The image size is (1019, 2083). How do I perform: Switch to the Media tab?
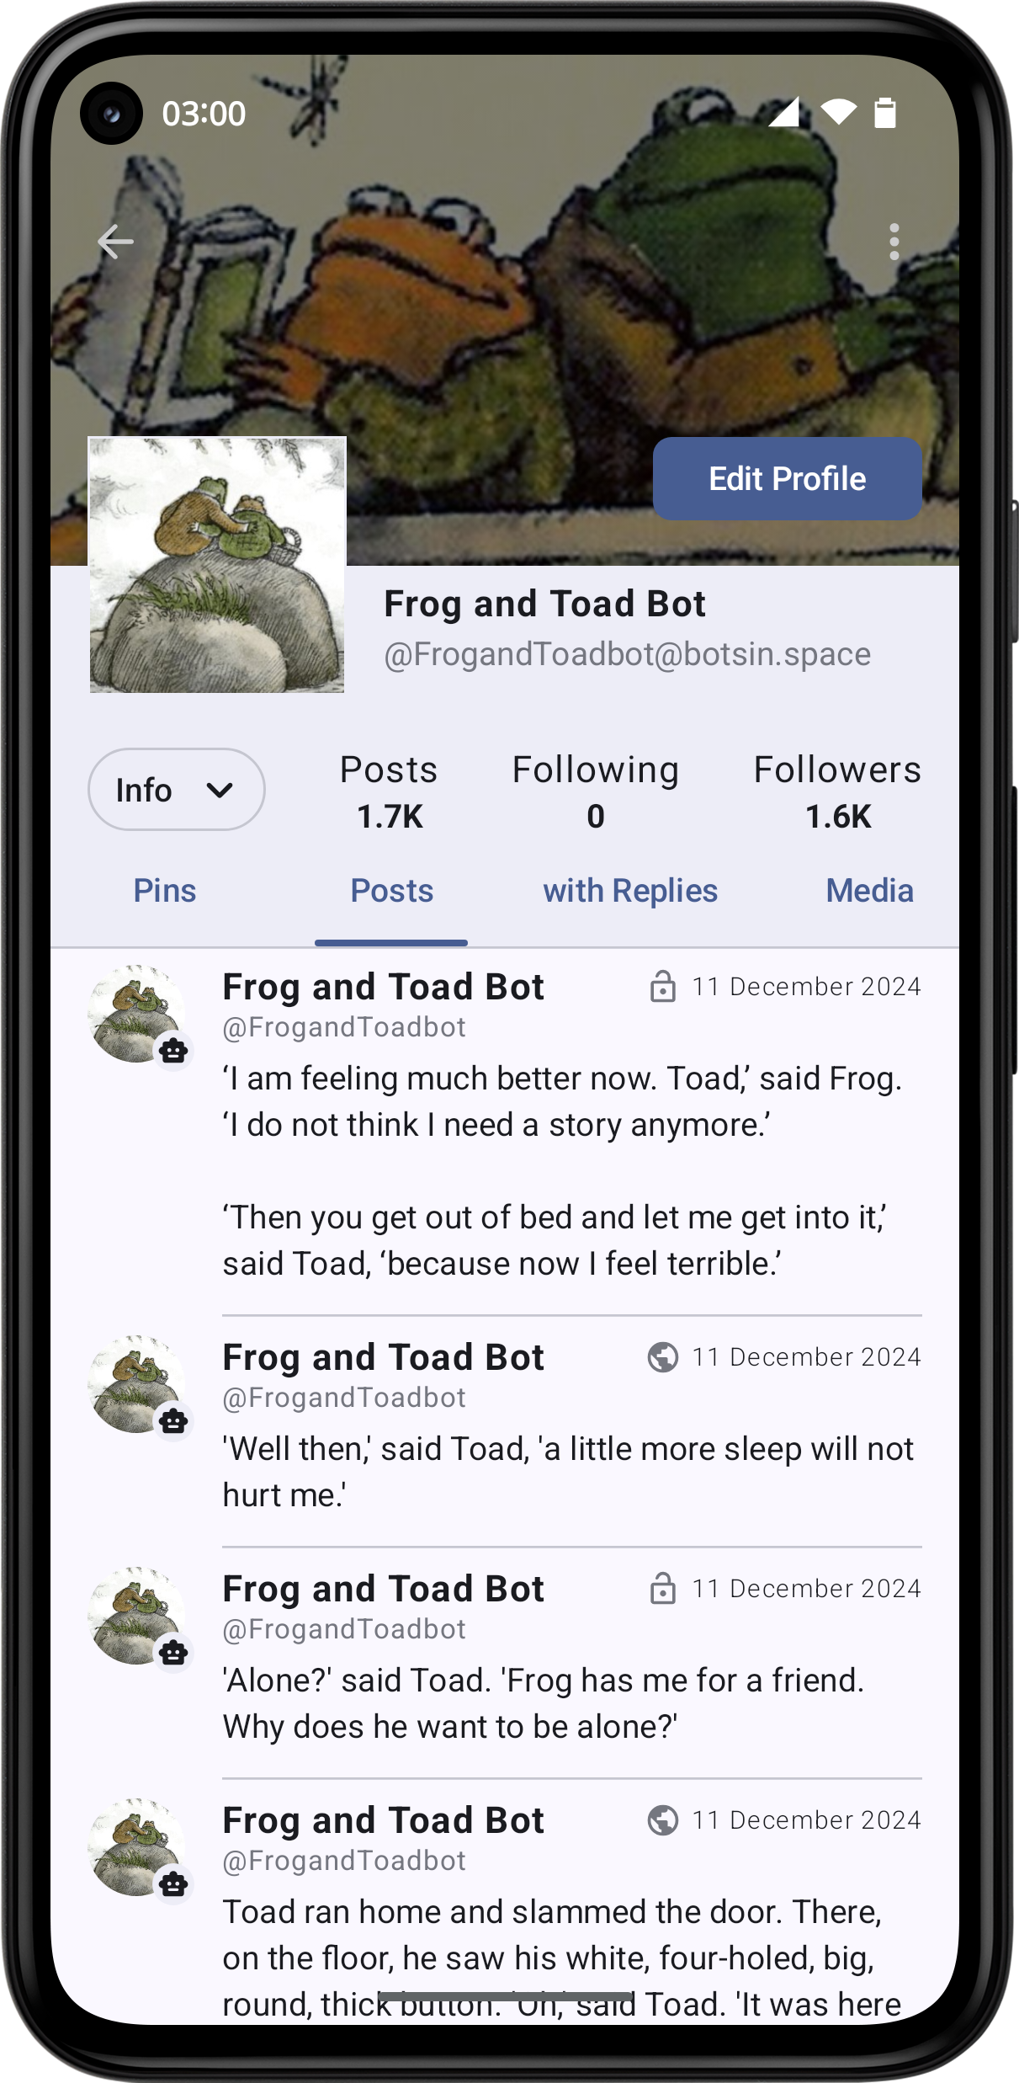tap(869, 891)
